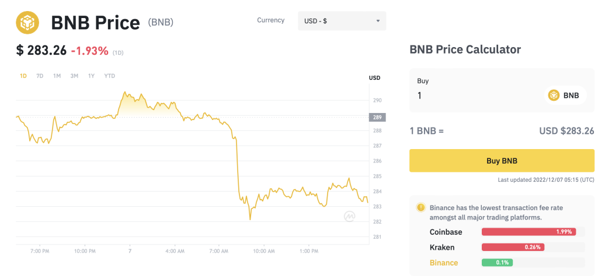
Task: Show the 3M price history
Action: pos(74,76)
